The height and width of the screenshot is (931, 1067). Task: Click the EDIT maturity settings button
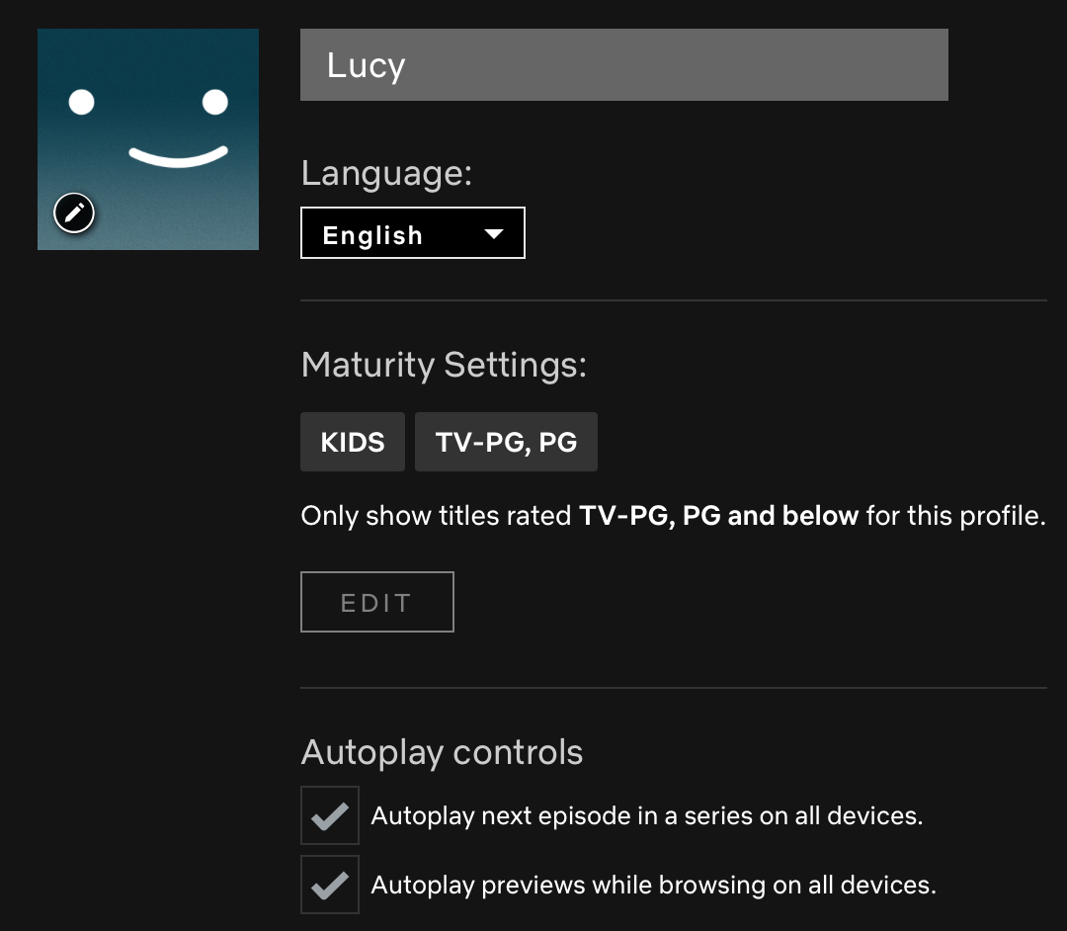tap(377, 602)
